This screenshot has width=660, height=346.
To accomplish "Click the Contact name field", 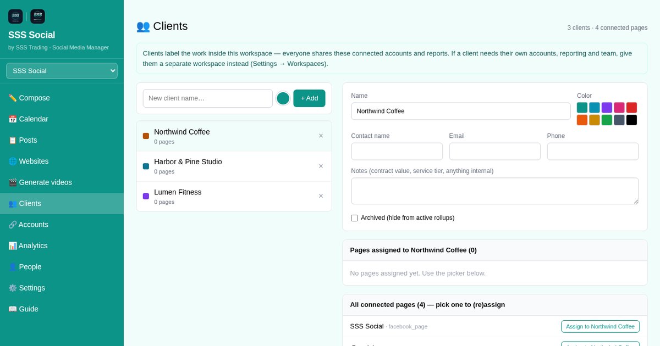I will pyautogui.click(x=397, y=152).
